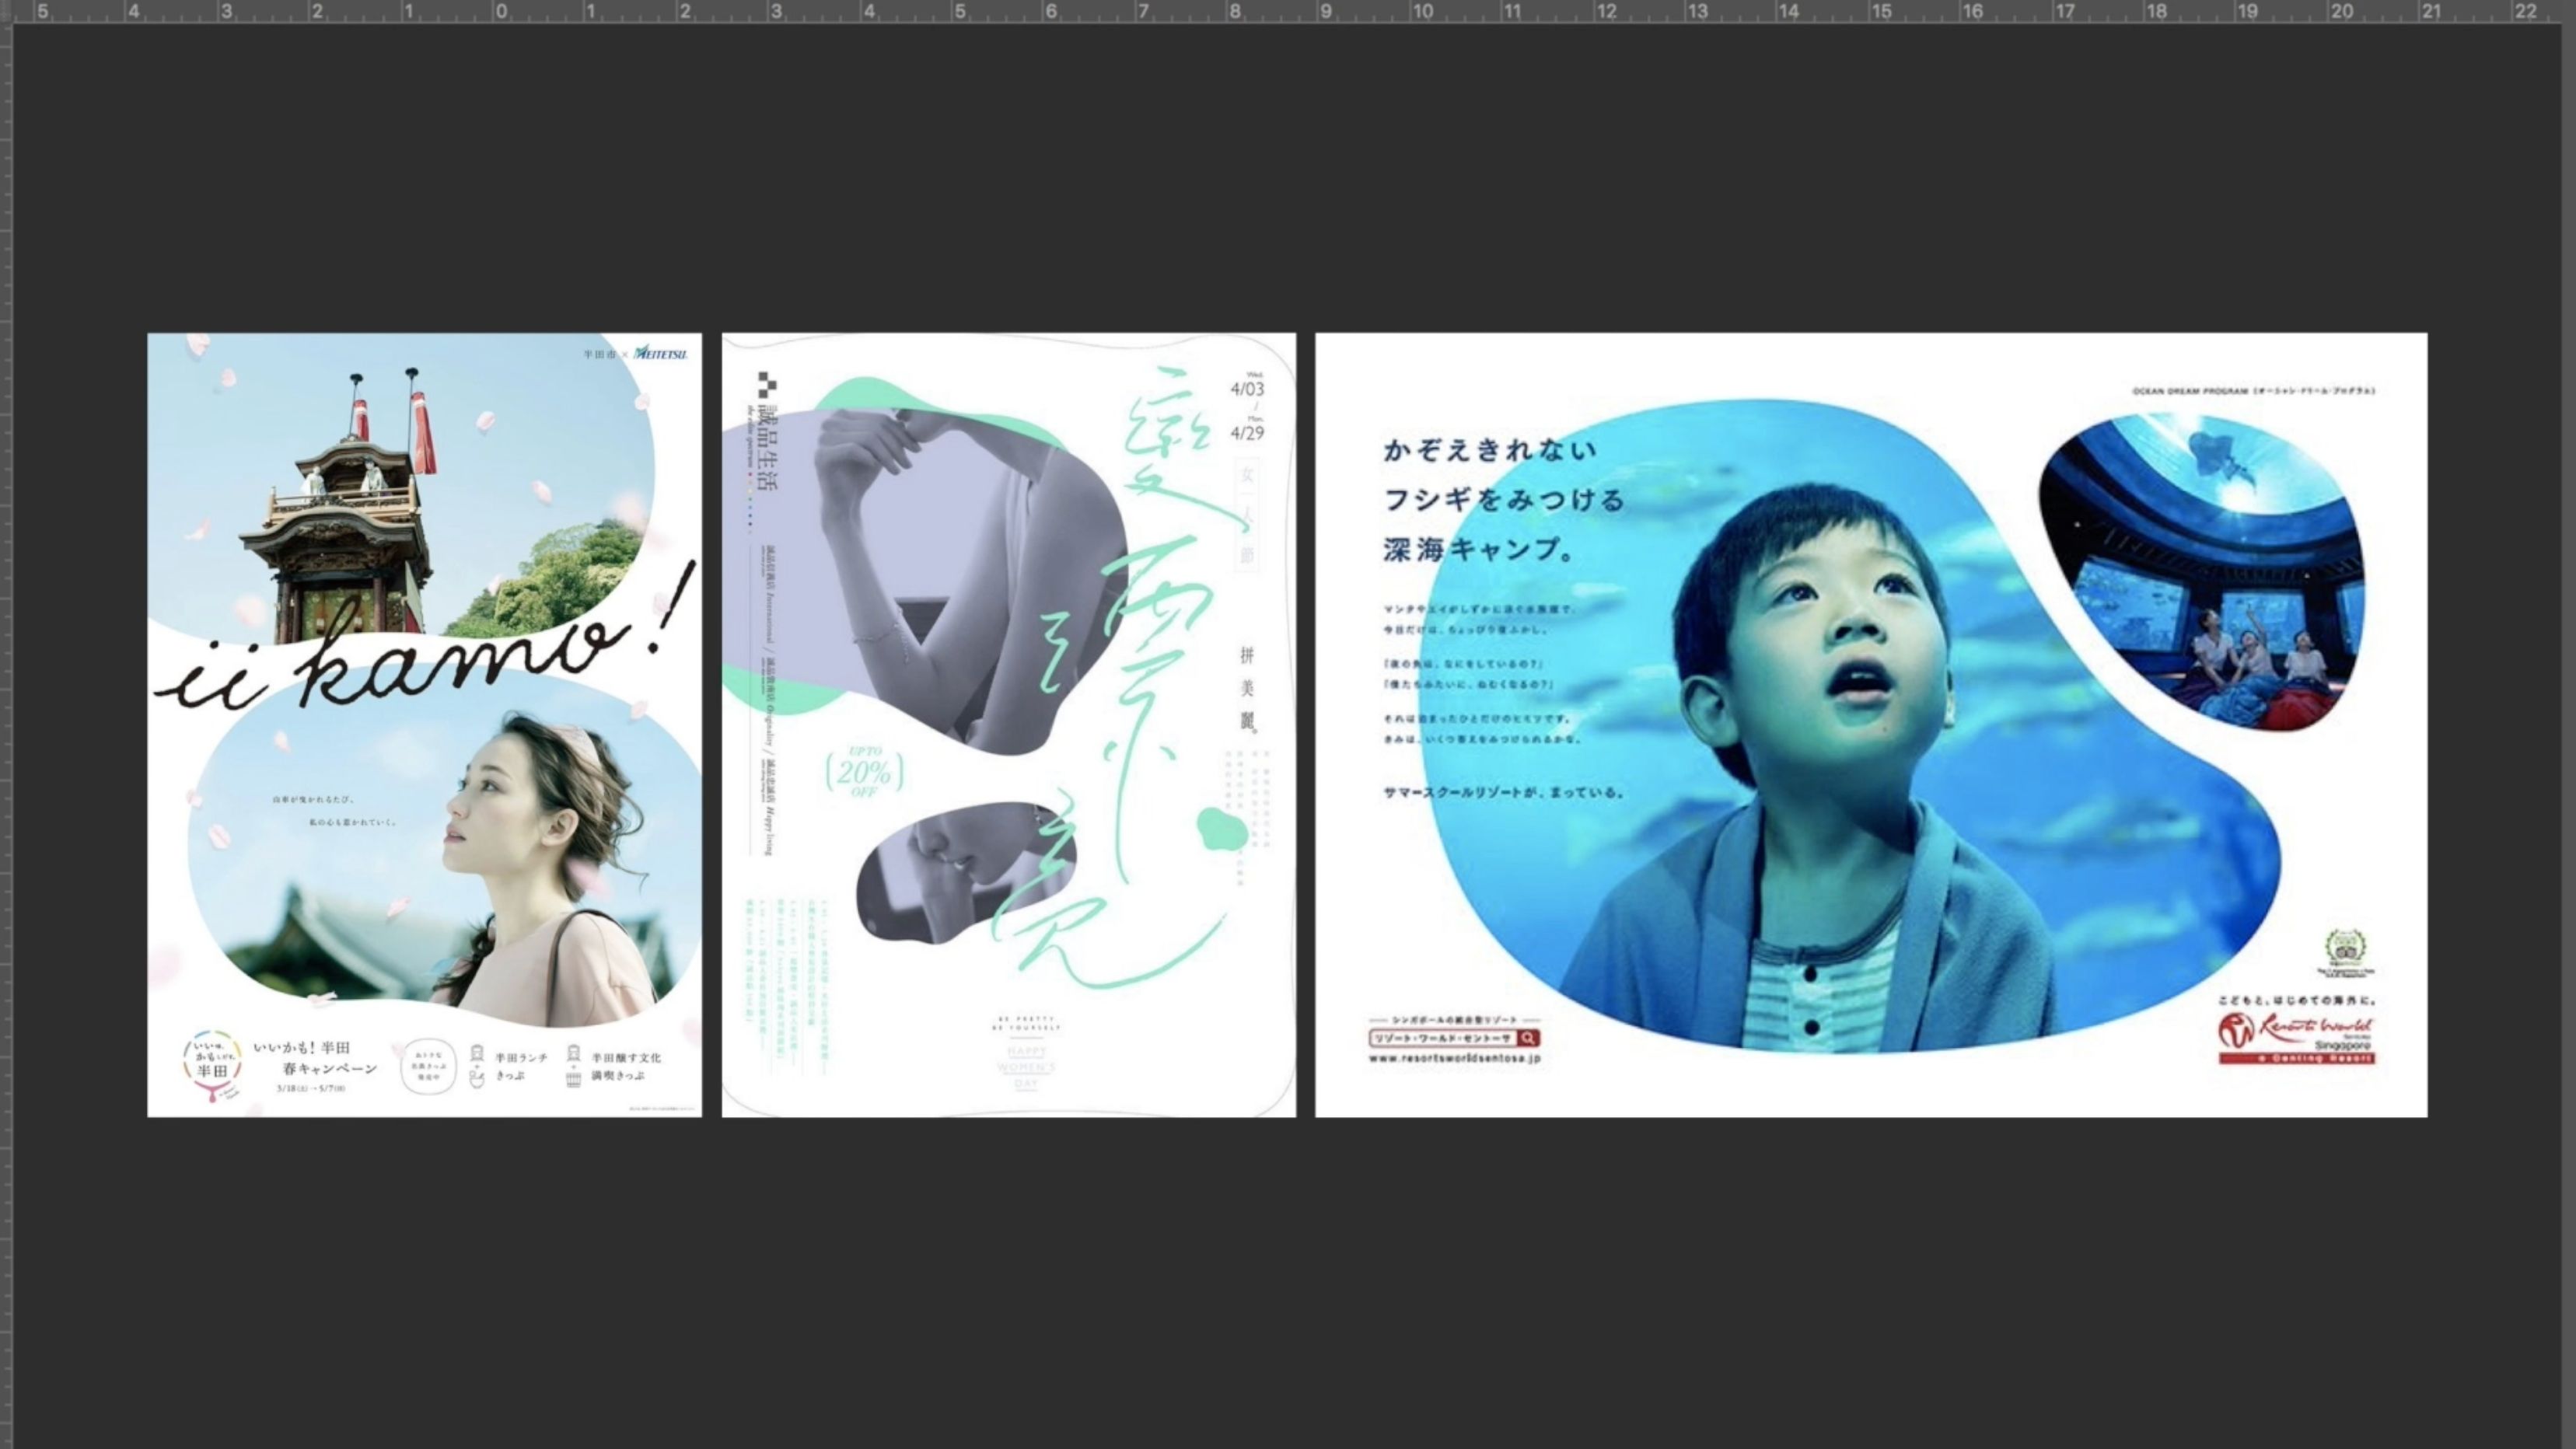Viewport: 2576px width, 1449px height.
Task: Click the MEITETSU logo in the first poster
Action: click(x=661, y=353)
